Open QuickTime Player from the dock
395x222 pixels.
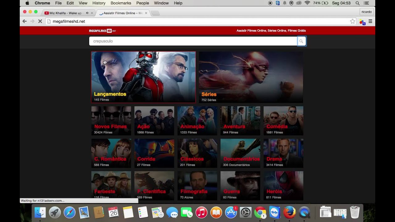click(x=304, y=212)
